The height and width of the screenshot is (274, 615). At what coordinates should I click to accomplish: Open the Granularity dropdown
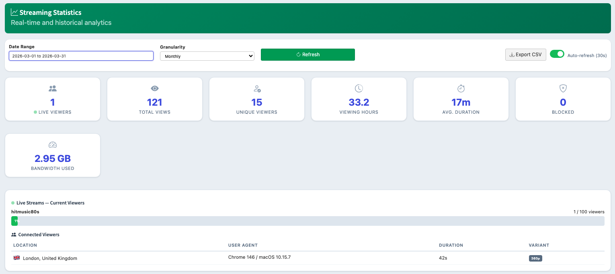207,56
